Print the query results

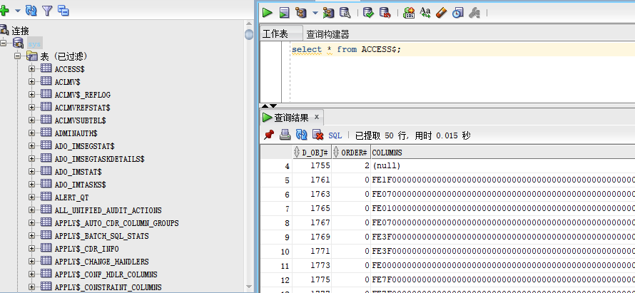(x=285, y=135)
